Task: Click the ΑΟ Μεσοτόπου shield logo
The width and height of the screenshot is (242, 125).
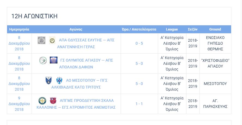Action: (x=48, y=80)
